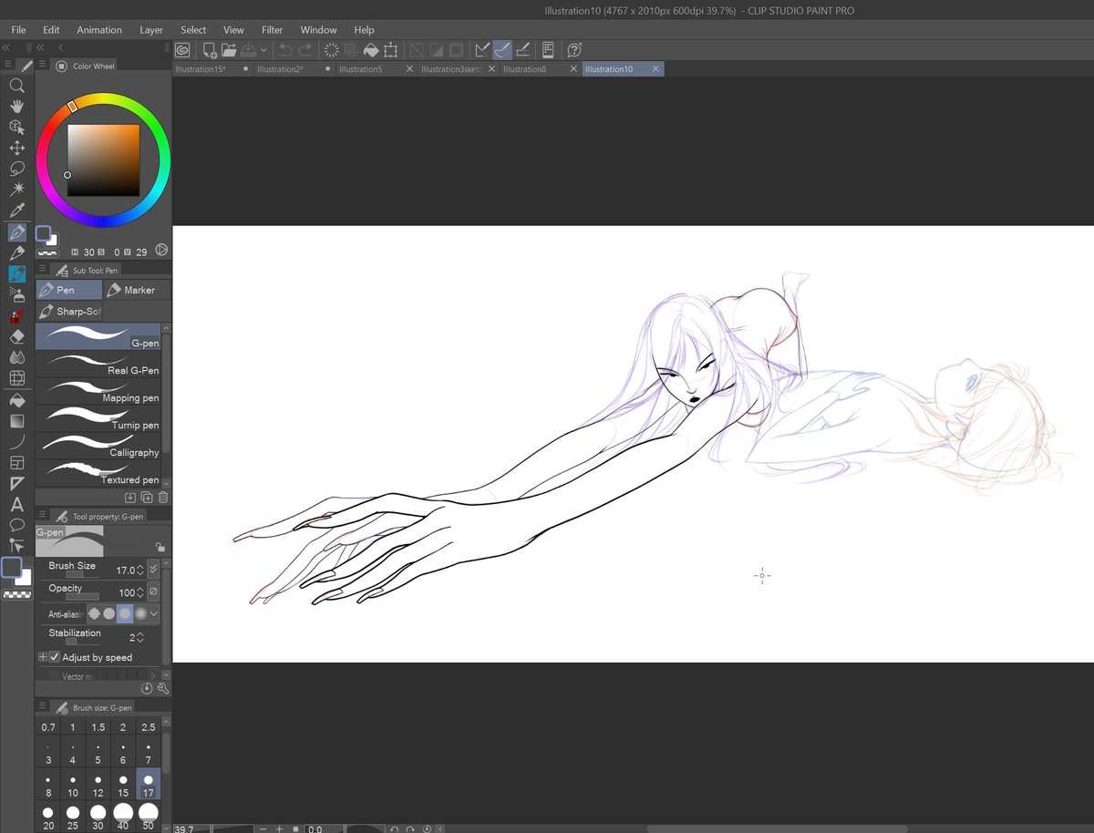Toggle Snap to Special Ruler
This screenshot has height=833, width=1094.
pyautogui.click(x=503, y=50)
